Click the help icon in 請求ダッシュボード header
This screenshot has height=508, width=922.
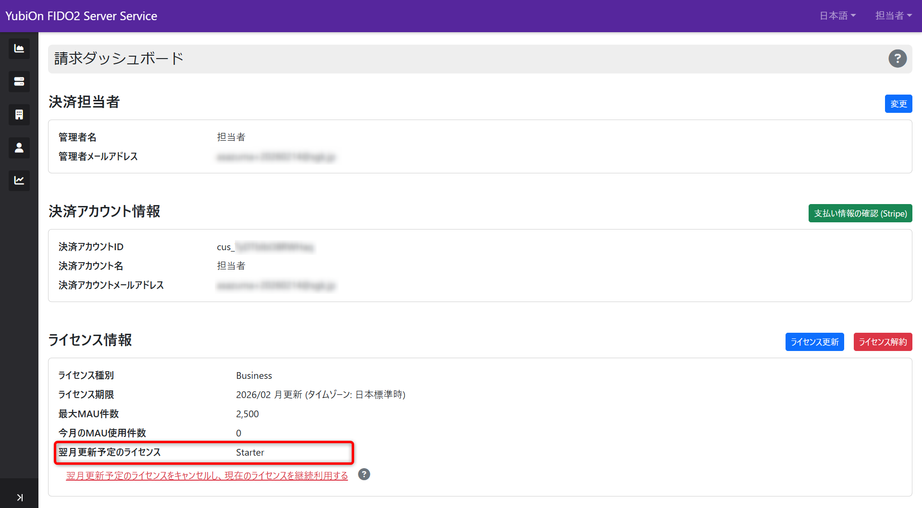[897, 59]
